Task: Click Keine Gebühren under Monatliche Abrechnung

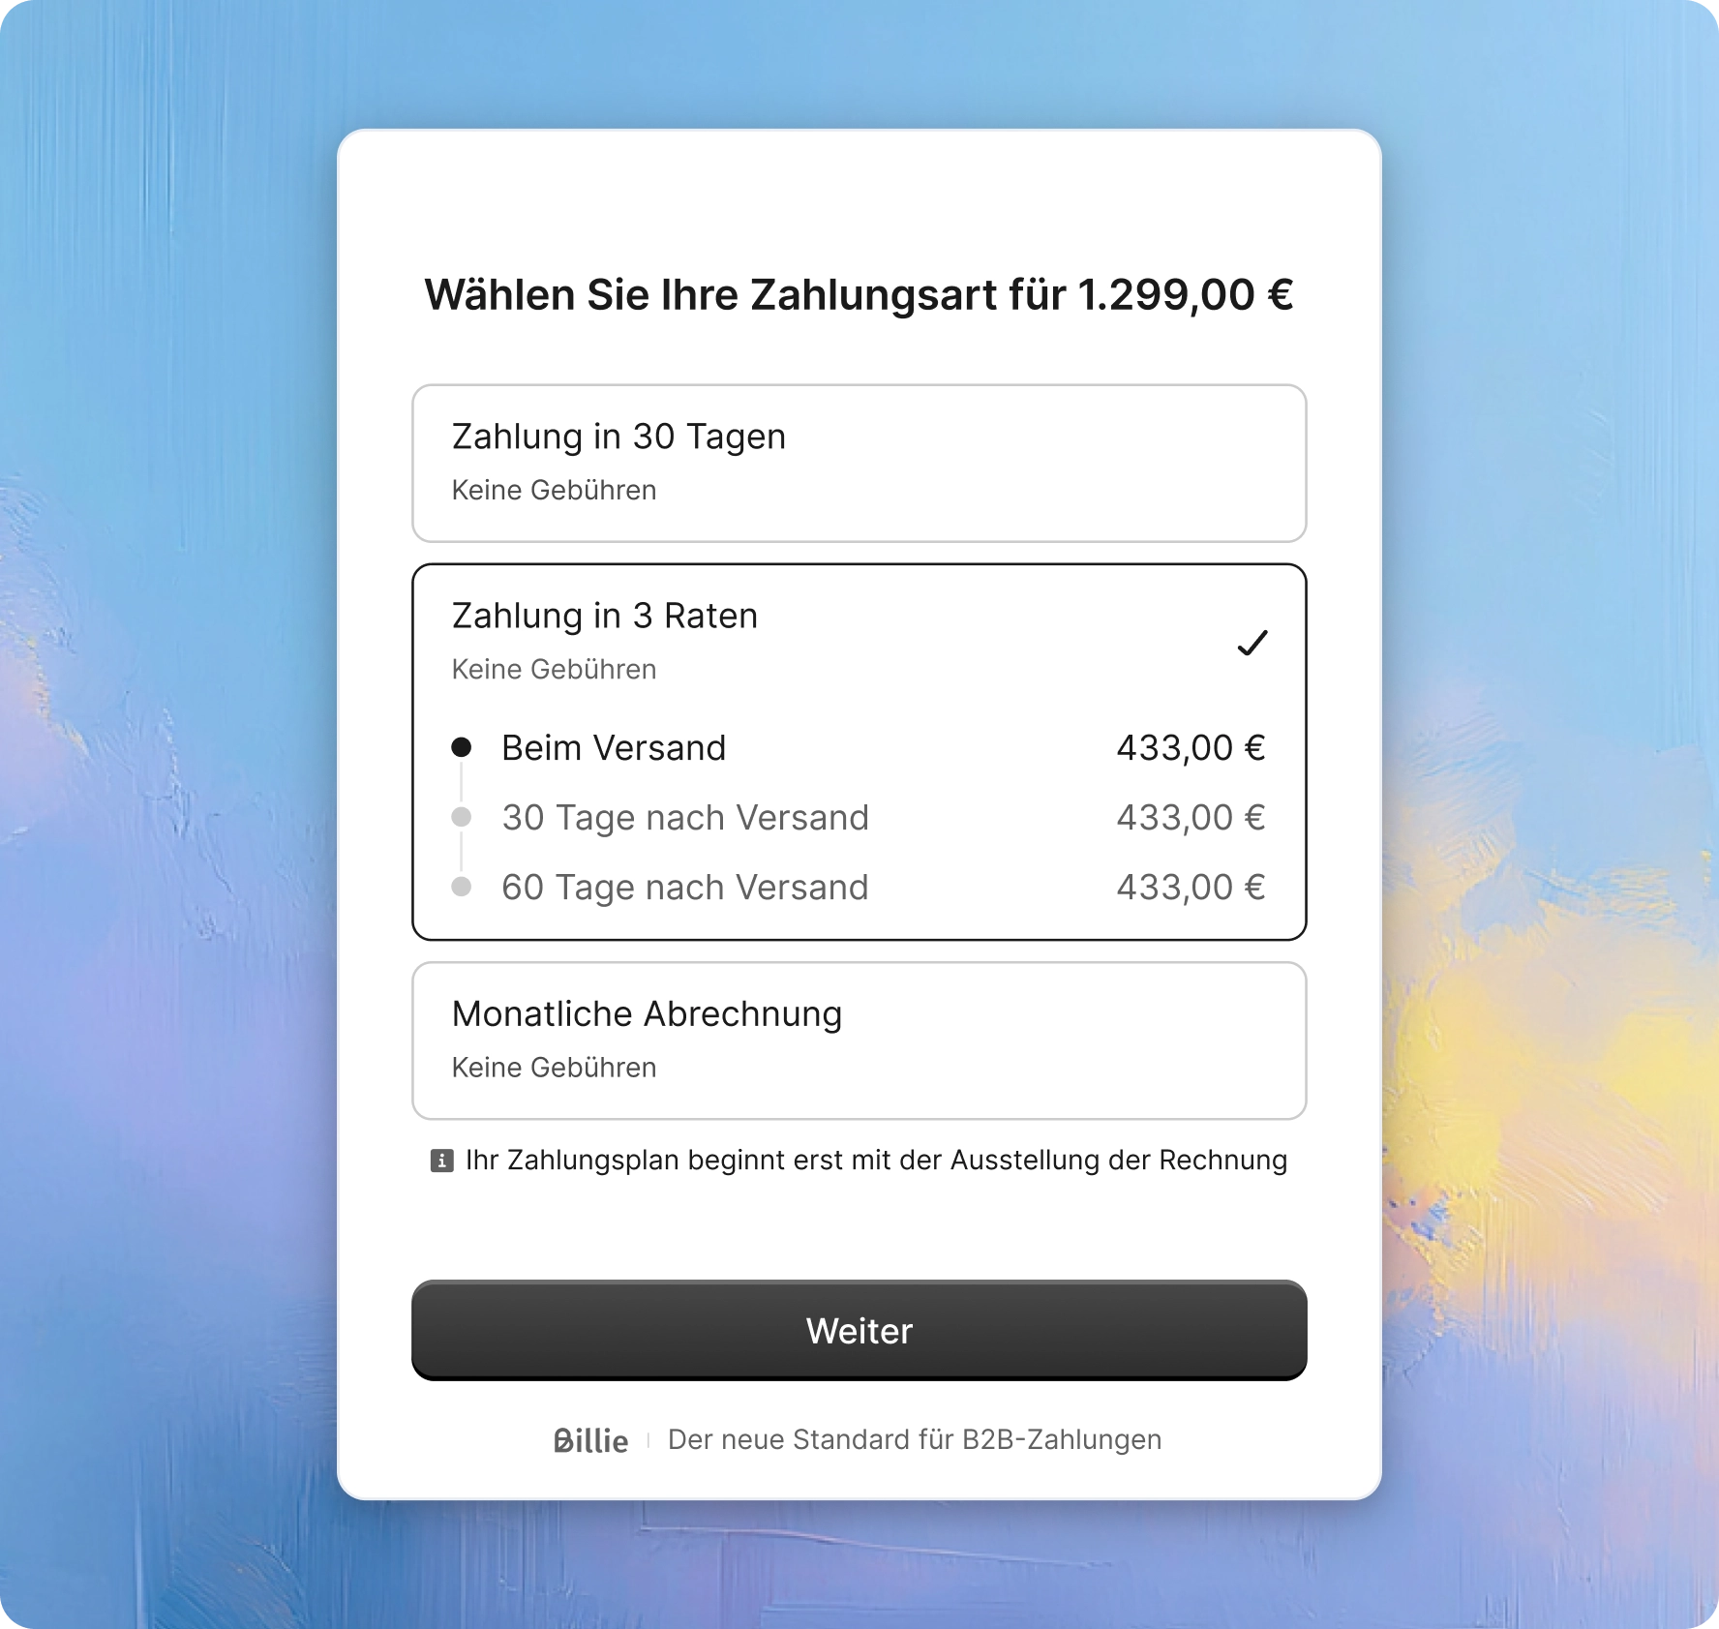Action: [553, 1067]
